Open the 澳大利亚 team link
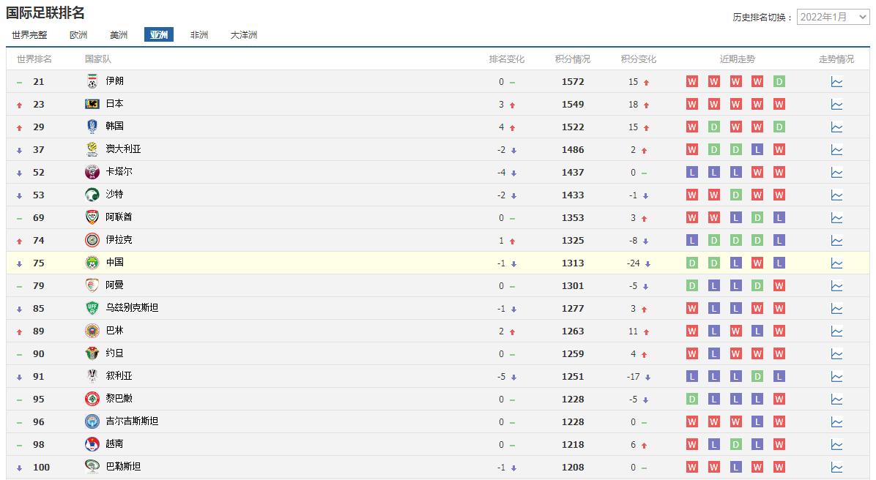The width and height of the screenshot is (876, 480). 124,149
